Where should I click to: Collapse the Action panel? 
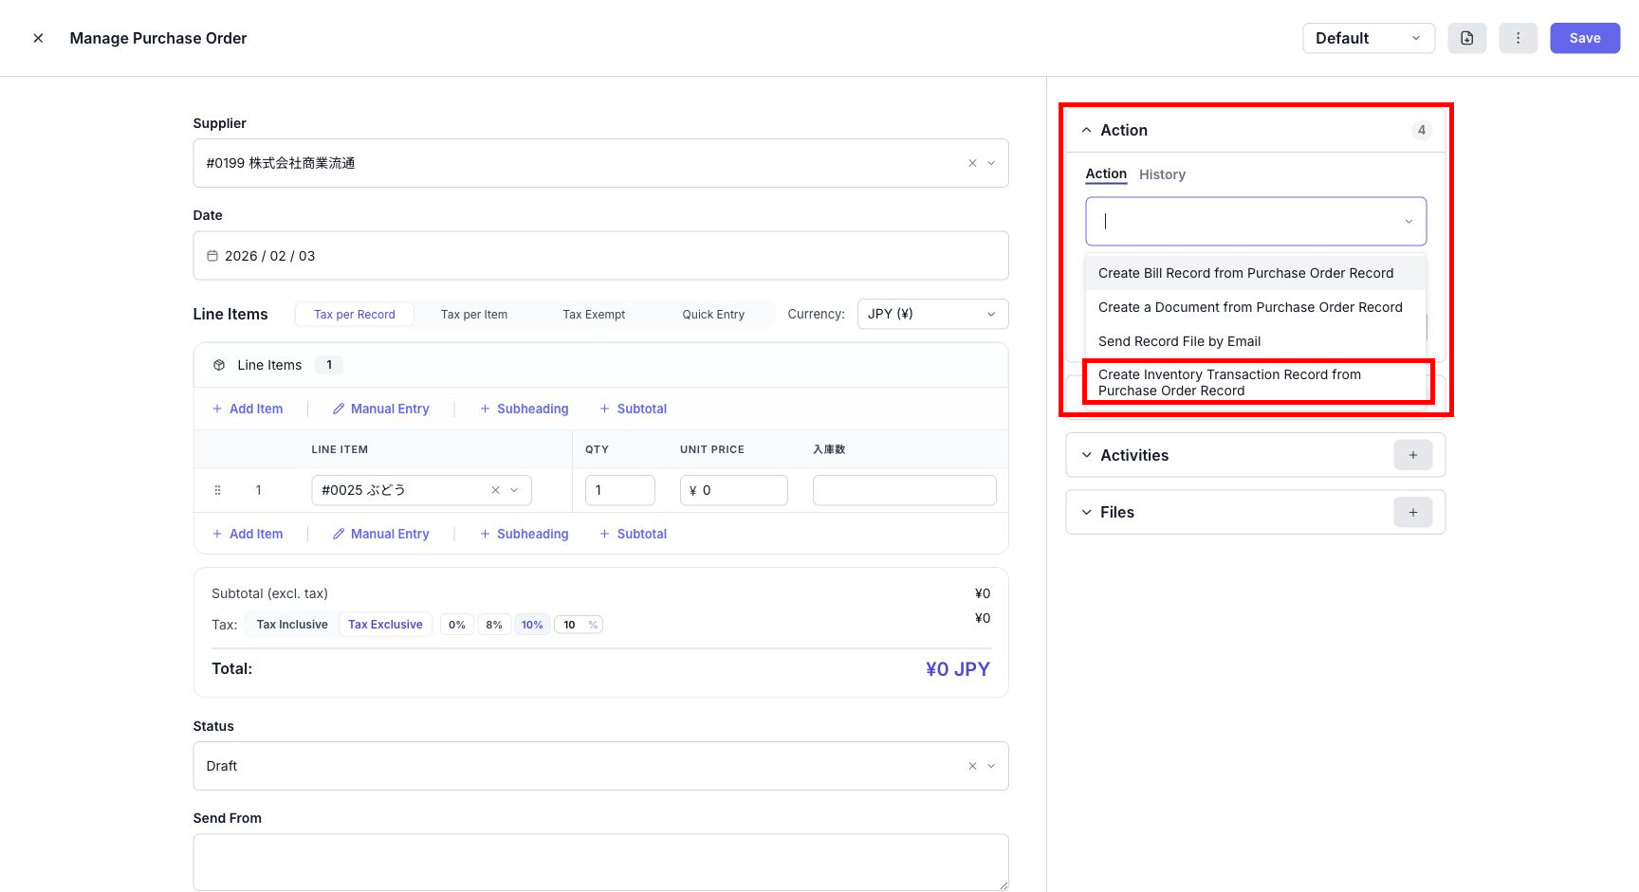click(1087, 130)
